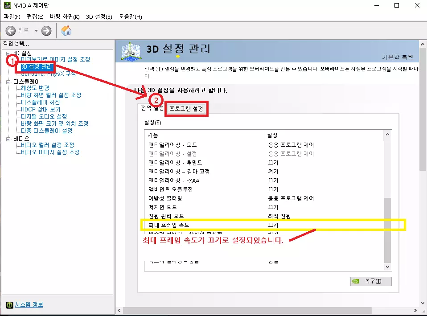The height and width of the screenshot is (316, 427).
Task: Open 디지털 오디오 설정 tree item
Action: [44, 116]
